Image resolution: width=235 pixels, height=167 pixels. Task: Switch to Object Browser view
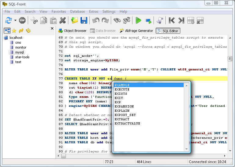click(72, 31)
